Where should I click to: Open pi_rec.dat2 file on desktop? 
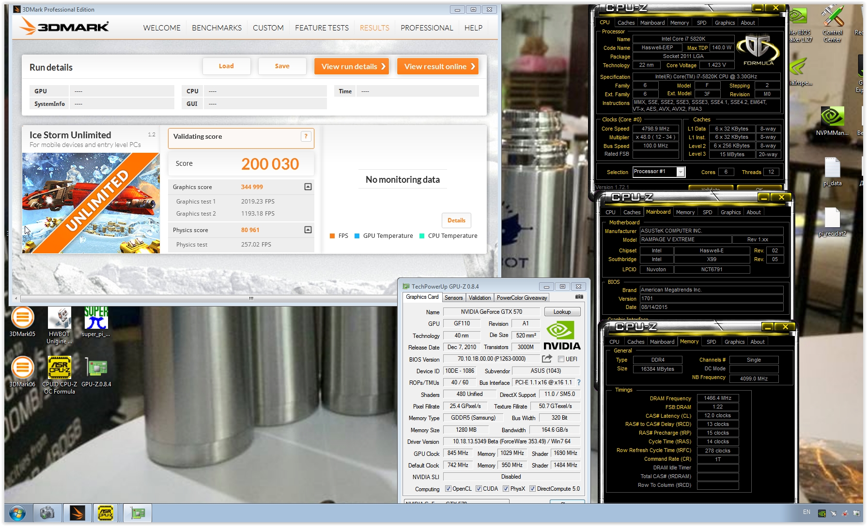tap(832, 222)
